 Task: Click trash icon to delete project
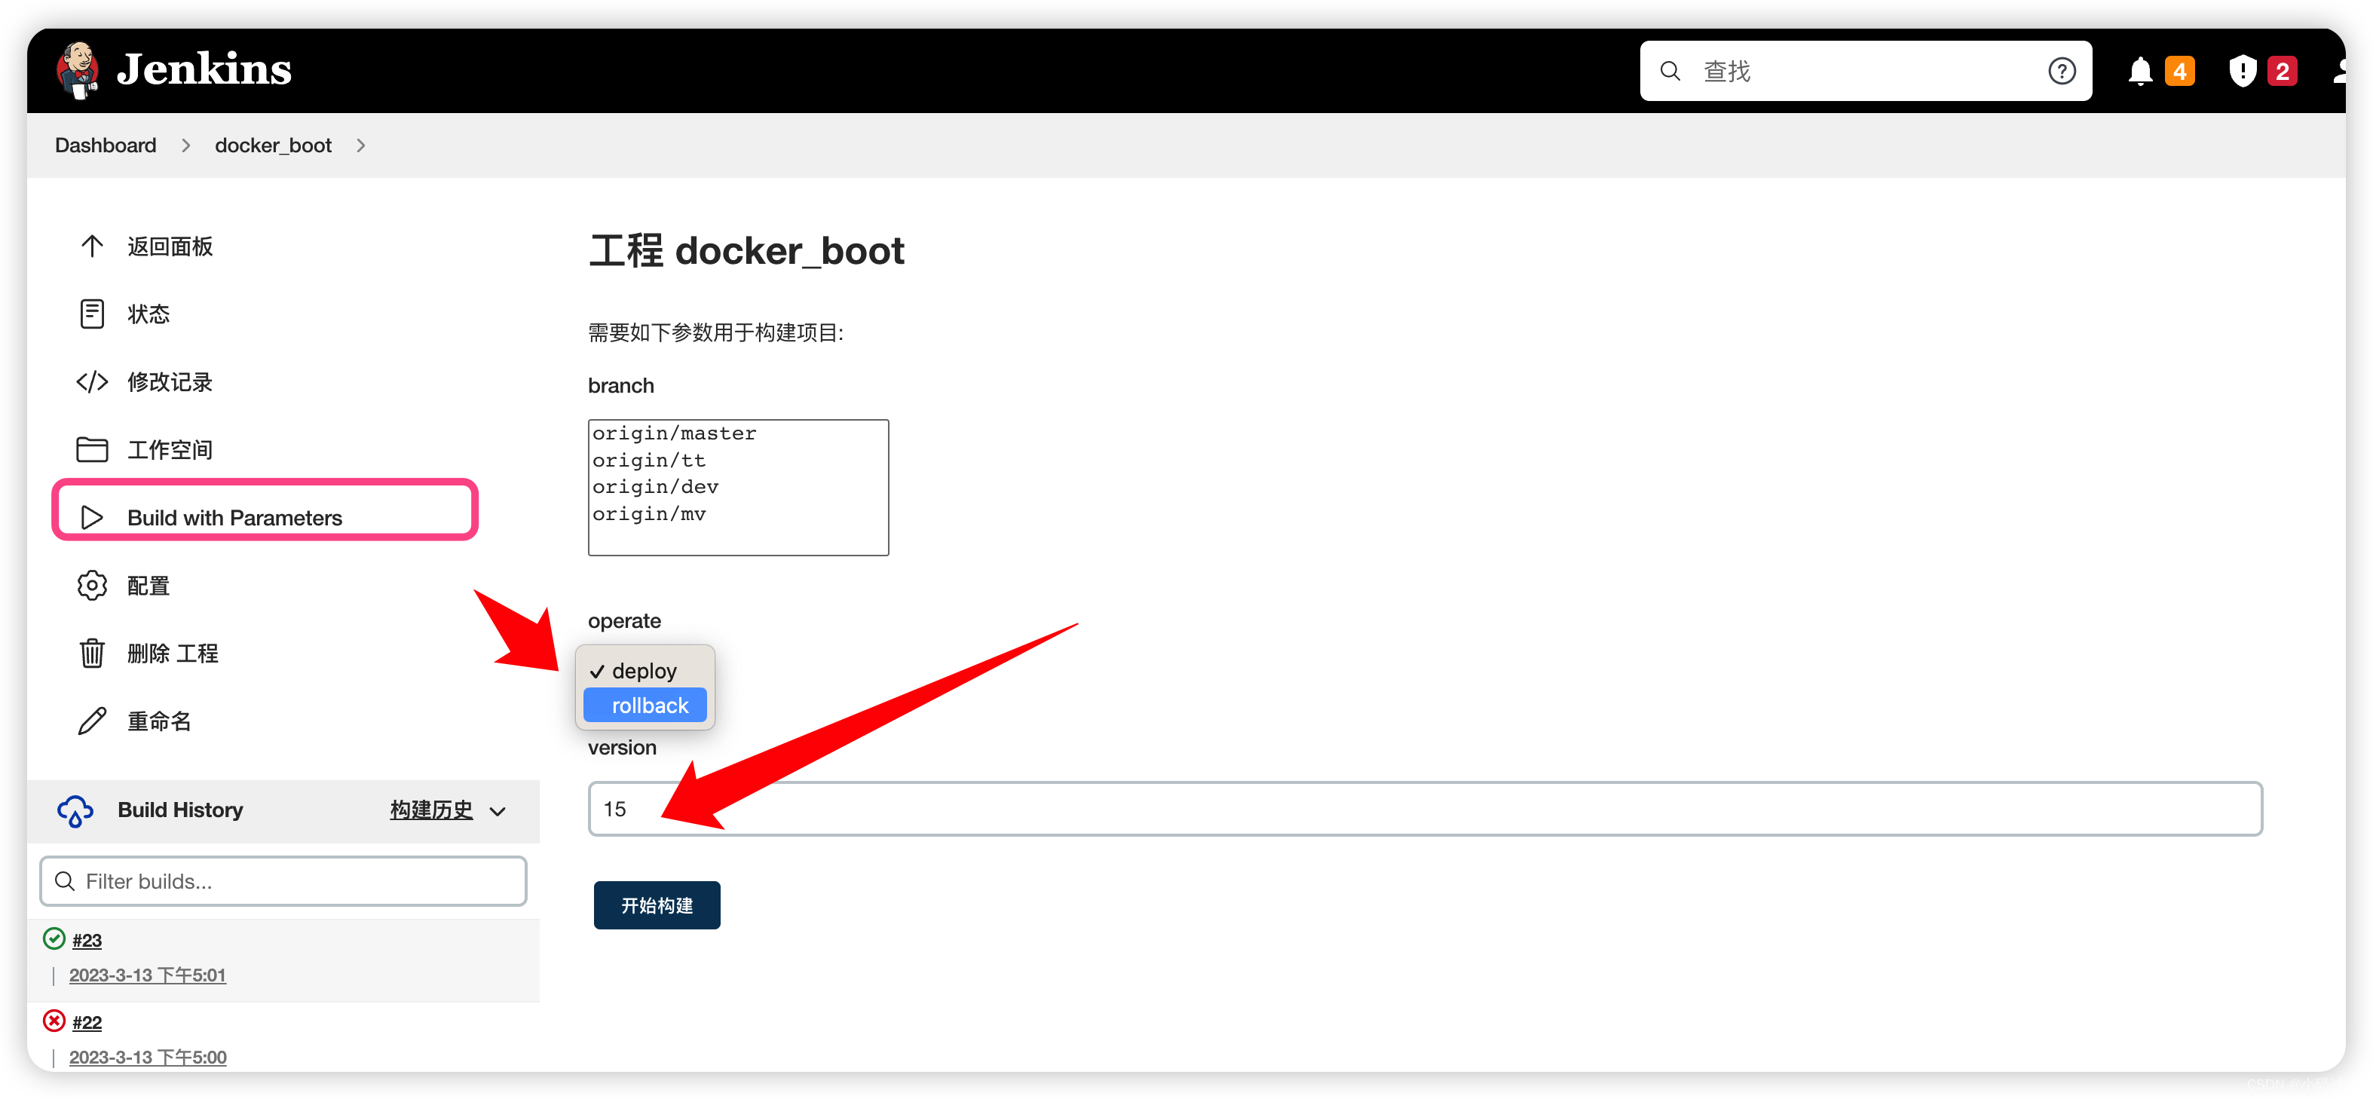tap(91, 653)
